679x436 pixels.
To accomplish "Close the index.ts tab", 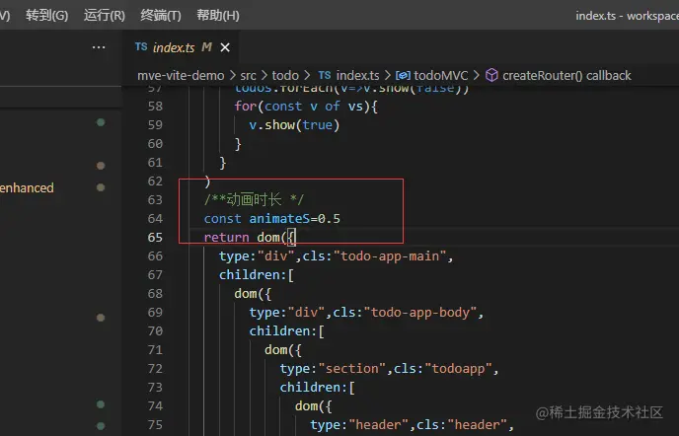I will point(225,47).
